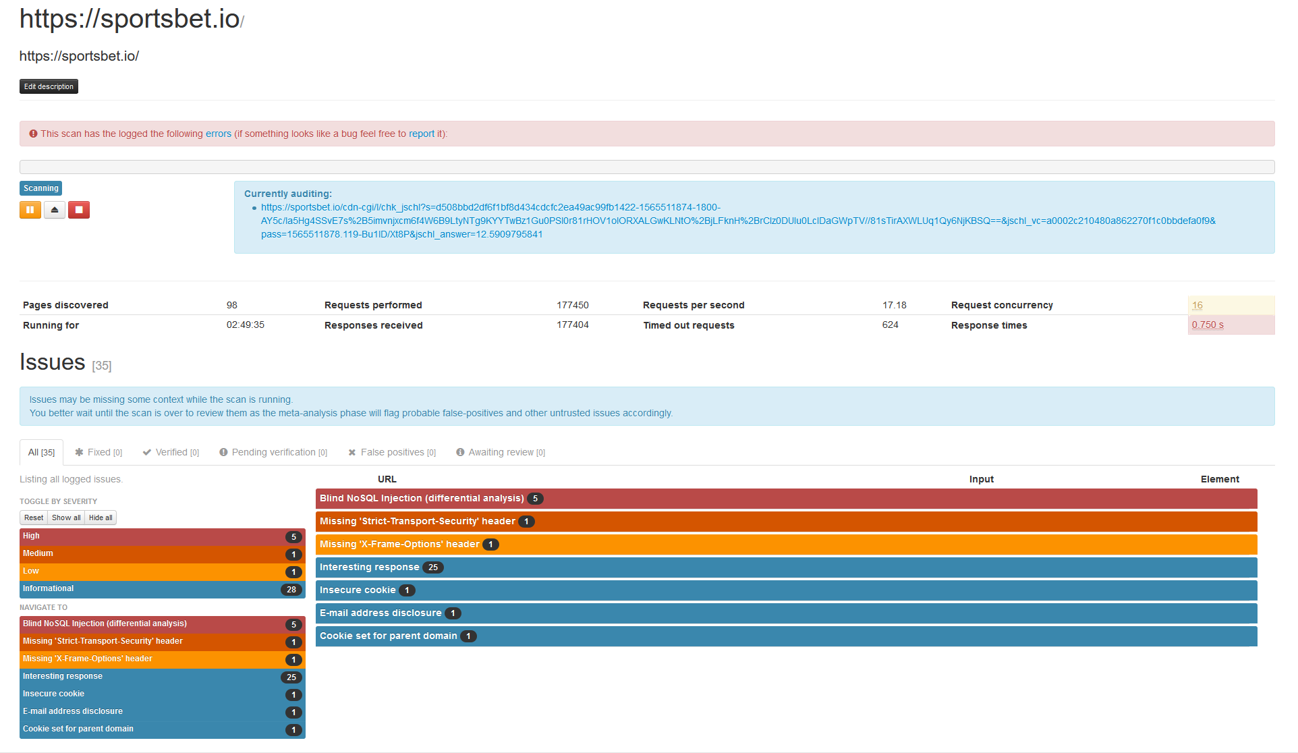Image resolution: width=1298 pixels, height=753 pixels.
Task: Toggle Informational severity issues
Action: 163,590
